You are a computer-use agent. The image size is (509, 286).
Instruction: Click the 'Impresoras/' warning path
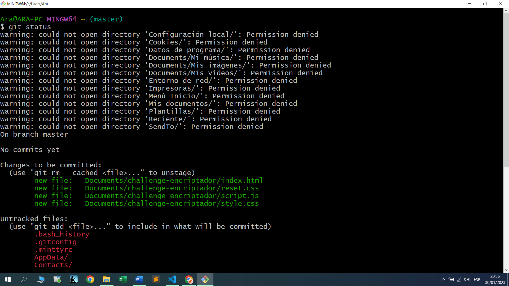pos(172,88)
